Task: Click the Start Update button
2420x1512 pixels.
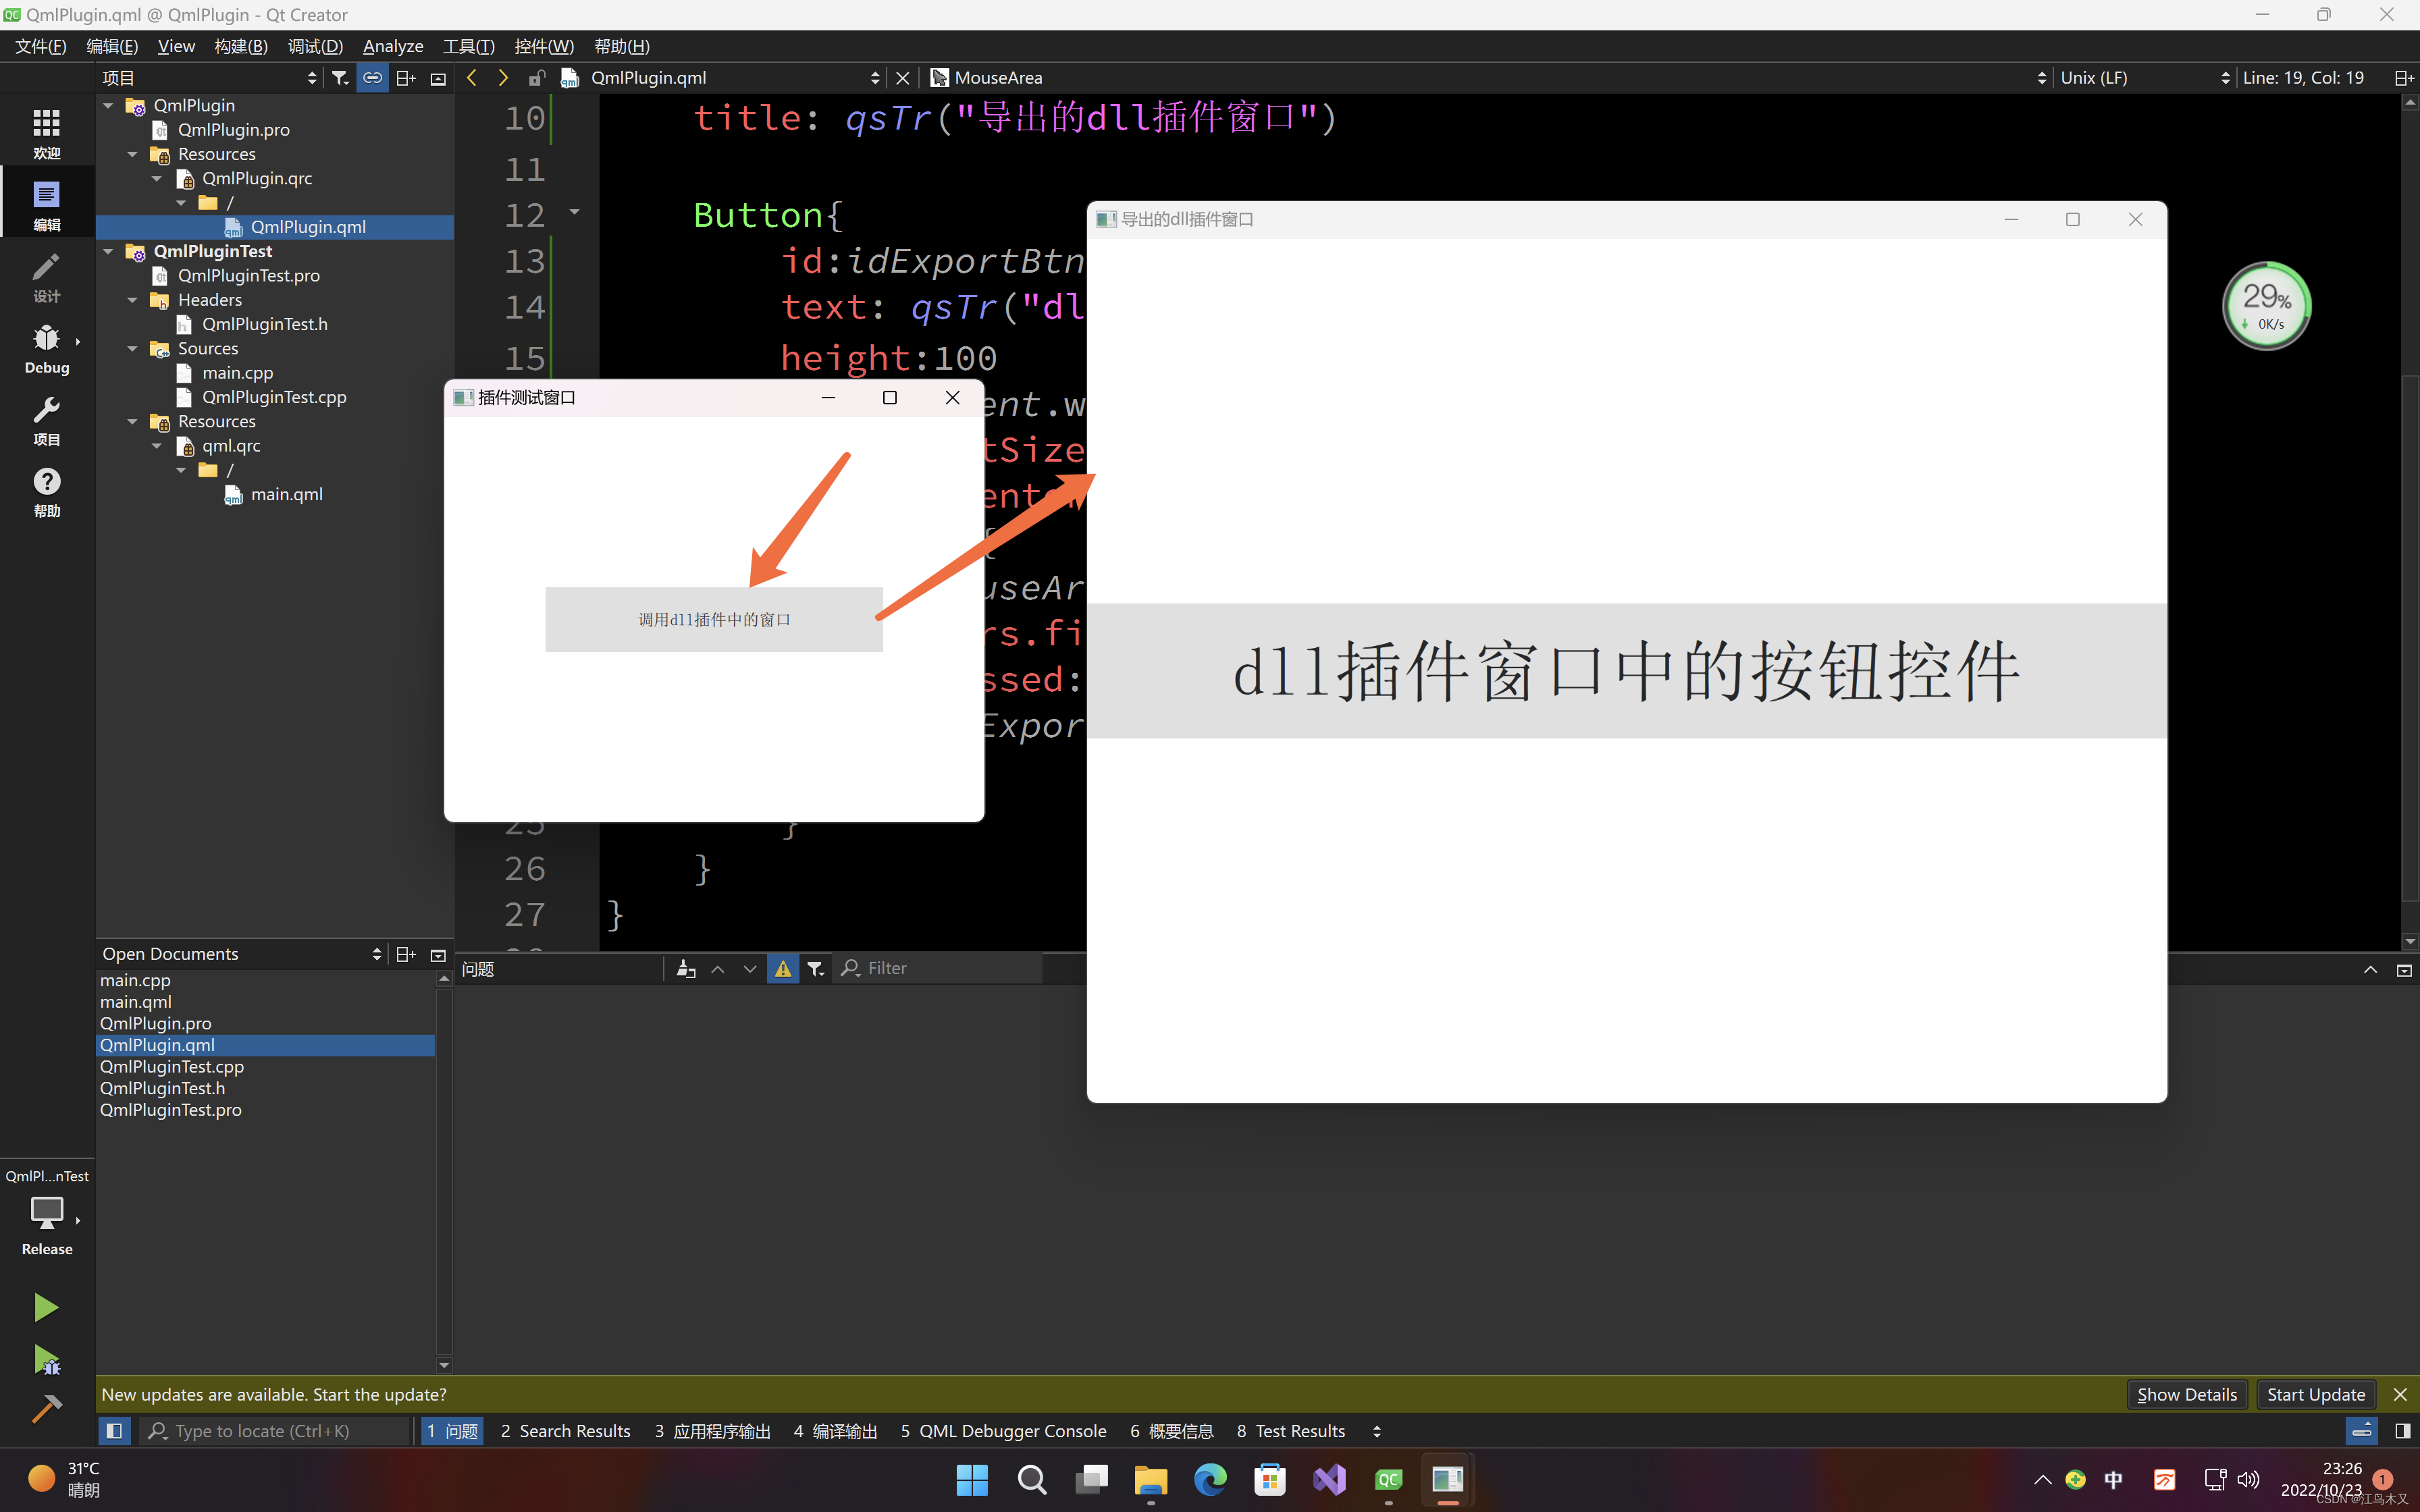Action: (x=2315, y=1394)
